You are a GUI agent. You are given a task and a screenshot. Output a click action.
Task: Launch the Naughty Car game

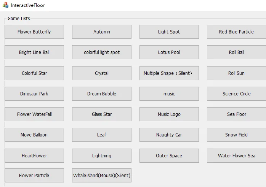click(169, 135)
